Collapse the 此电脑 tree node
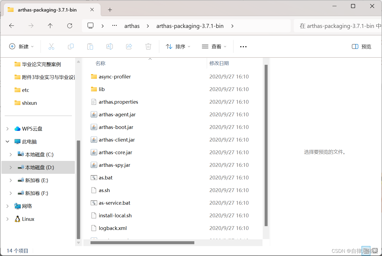 [8, 142]
